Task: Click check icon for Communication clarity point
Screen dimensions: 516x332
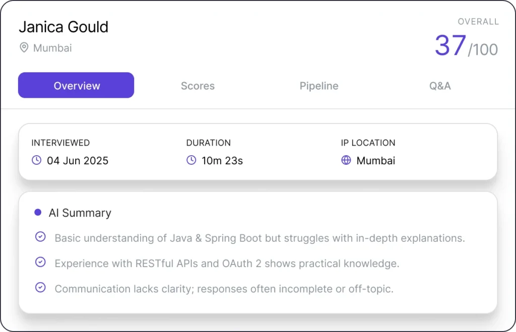Action: (x=40, y=288)
